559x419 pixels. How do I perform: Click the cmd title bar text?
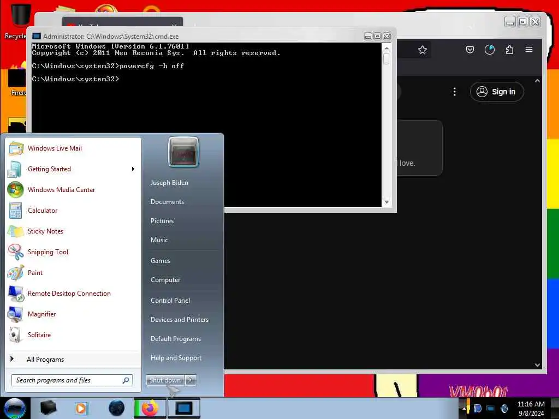[111, 37]
